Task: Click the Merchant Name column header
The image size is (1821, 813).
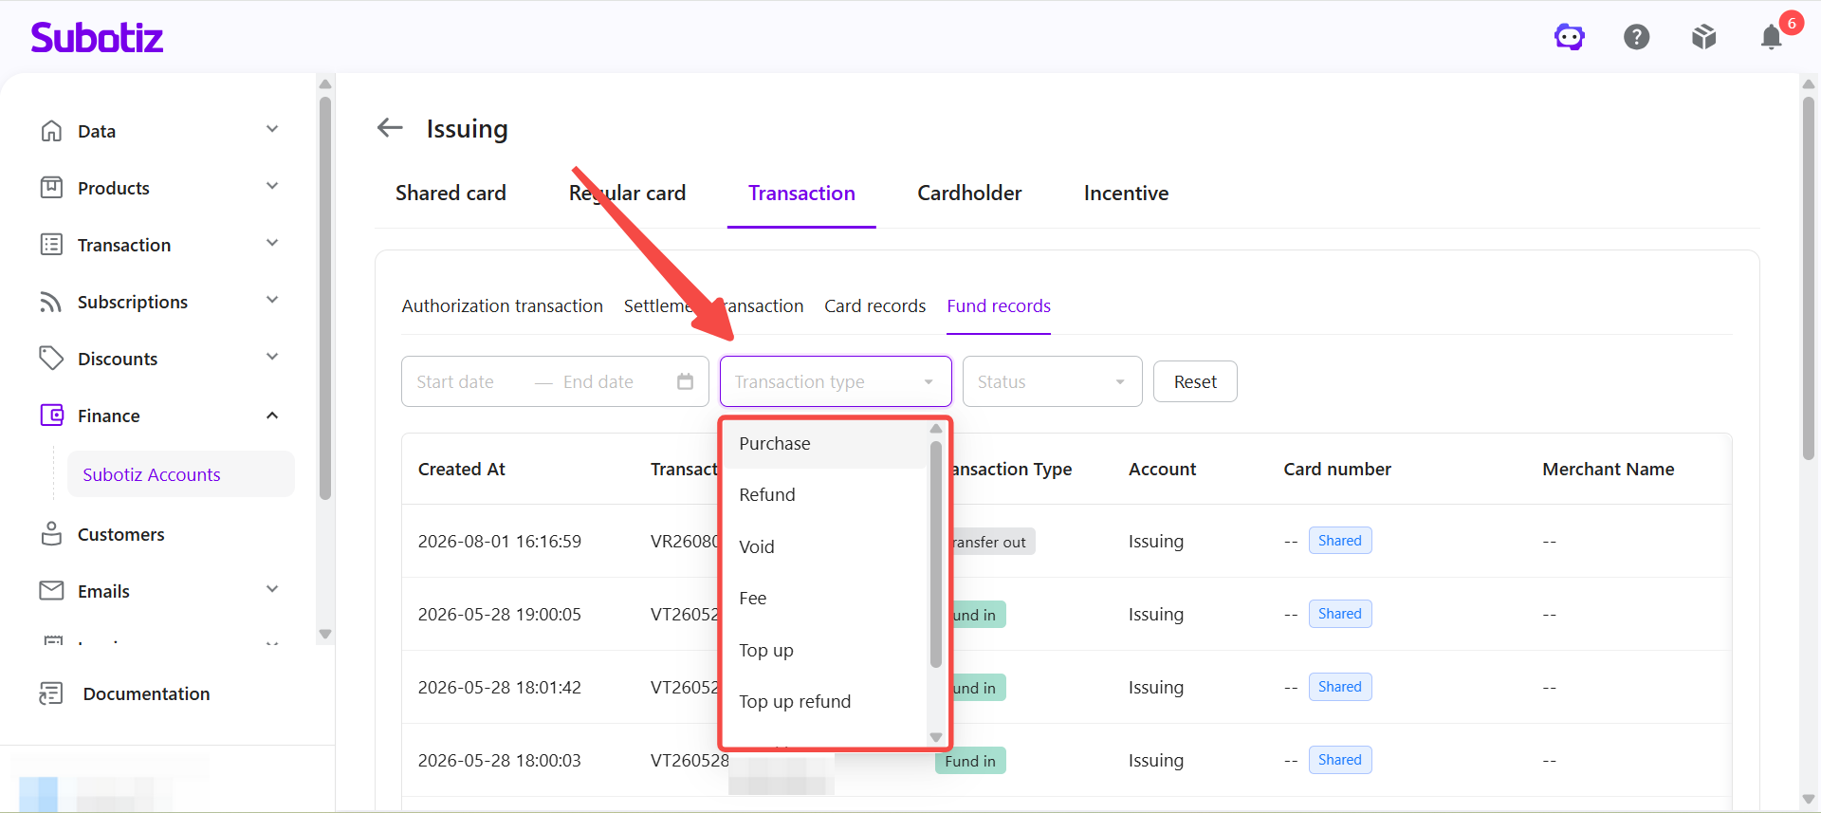Action: 1609,469
